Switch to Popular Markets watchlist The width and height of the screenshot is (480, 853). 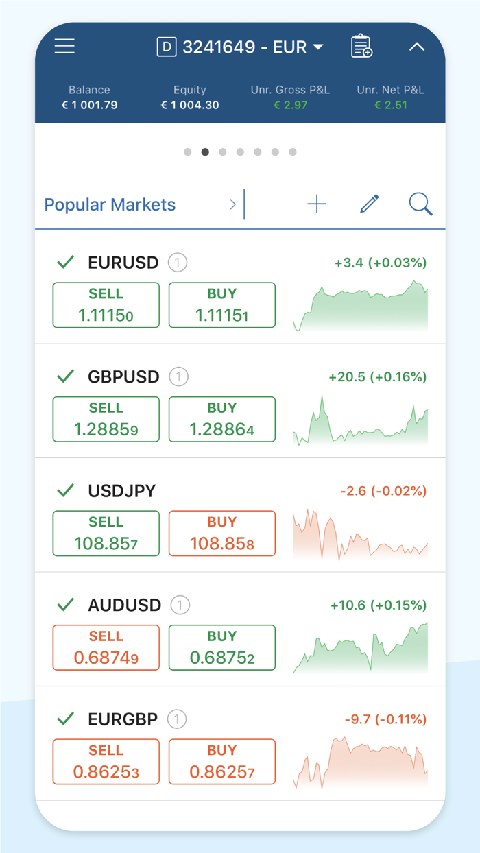[109, 204]
